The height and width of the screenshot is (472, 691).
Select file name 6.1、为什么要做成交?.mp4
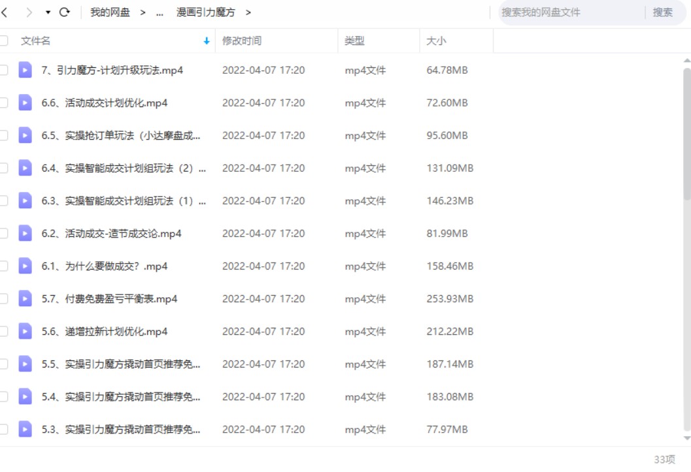[105, 266]
